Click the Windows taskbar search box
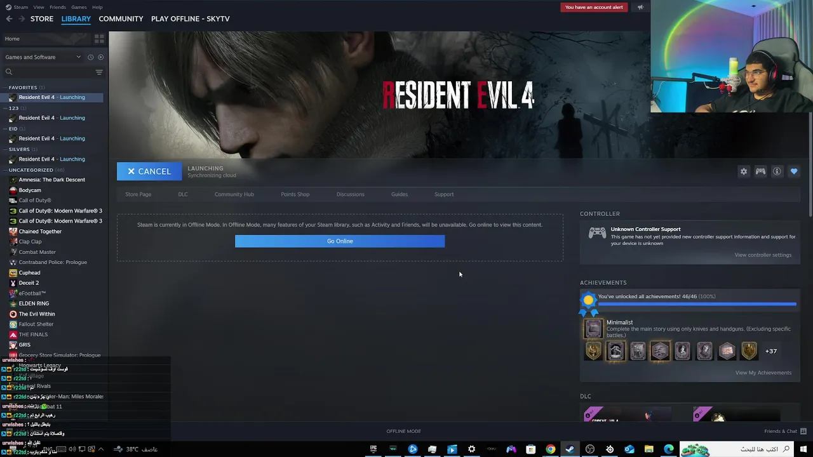Image resolution: width=813 pixels, height=457 pixels. 737,449
